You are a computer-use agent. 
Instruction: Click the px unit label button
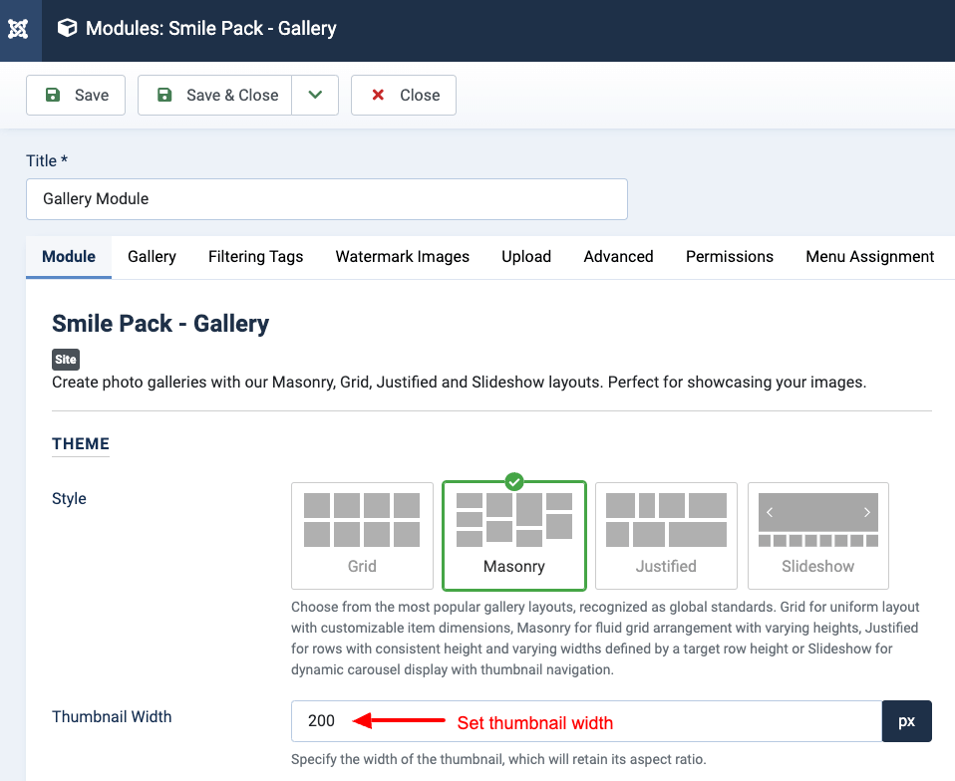point(907,721)
